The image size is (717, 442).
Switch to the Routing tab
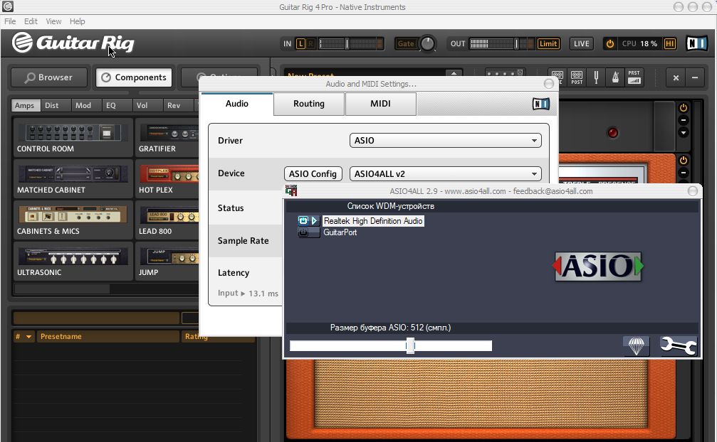[309, 104]
